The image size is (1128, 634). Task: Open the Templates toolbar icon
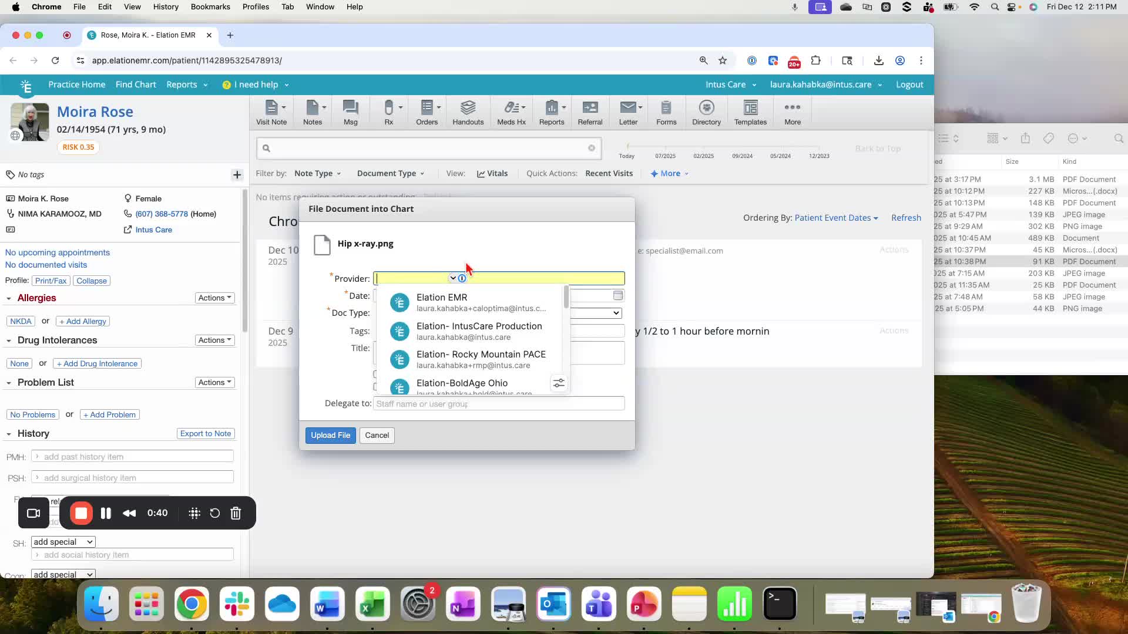751,112
